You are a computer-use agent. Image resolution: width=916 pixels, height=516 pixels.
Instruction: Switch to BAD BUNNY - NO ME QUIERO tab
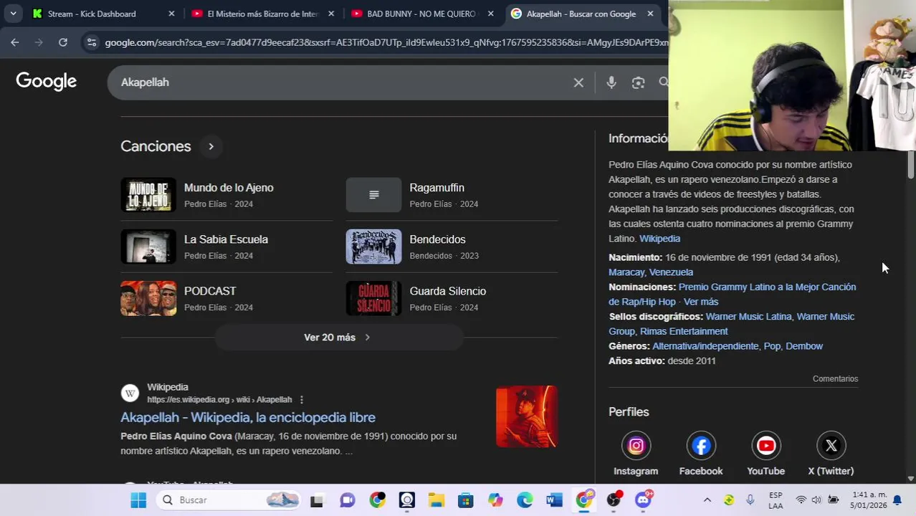tap(421, 14)
